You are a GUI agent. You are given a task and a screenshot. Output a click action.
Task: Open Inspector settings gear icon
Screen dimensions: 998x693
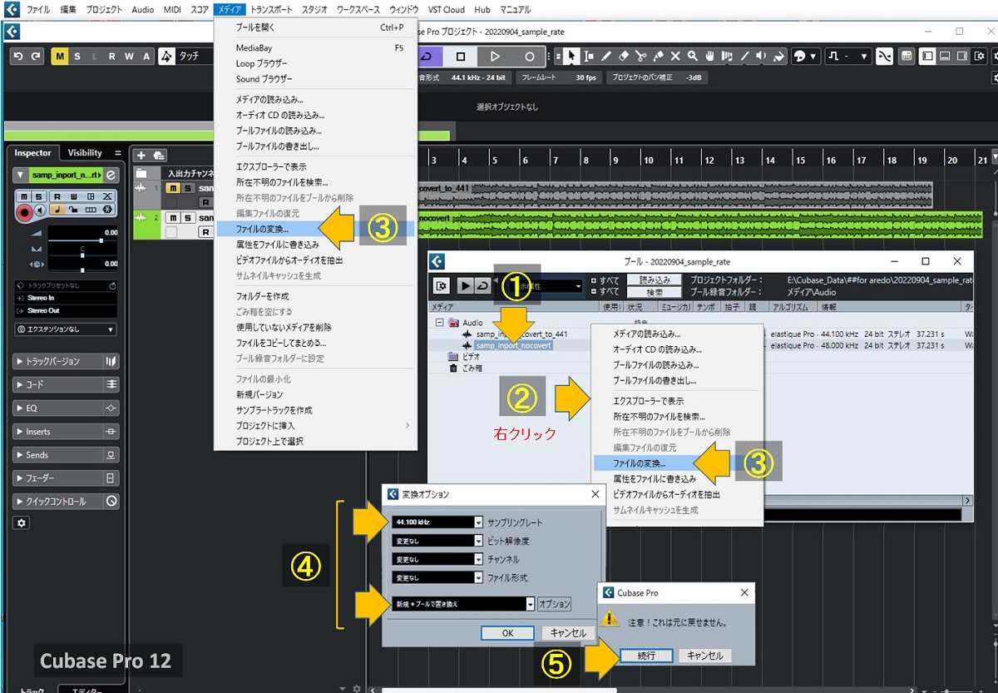pos(22,522)
